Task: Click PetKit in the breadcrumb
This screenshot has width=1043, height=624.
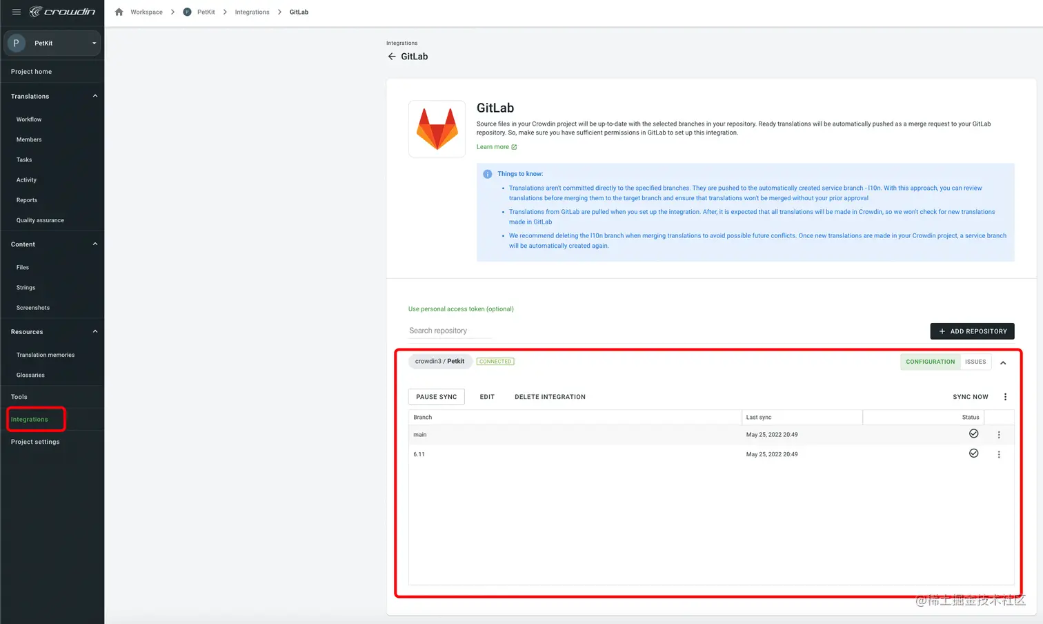Action: click(x=206, y=12)
